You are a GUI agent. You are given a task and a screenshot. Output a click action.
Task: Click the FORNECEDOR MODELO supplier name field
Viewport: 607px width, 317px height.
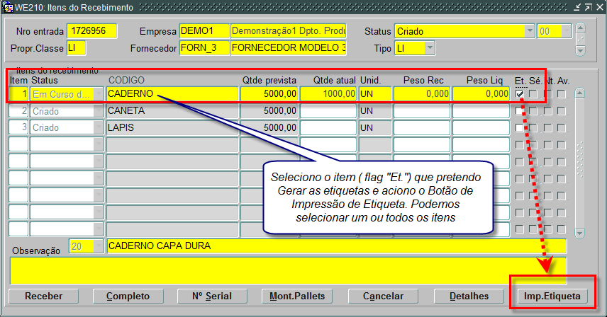click(x=289, y=48)
